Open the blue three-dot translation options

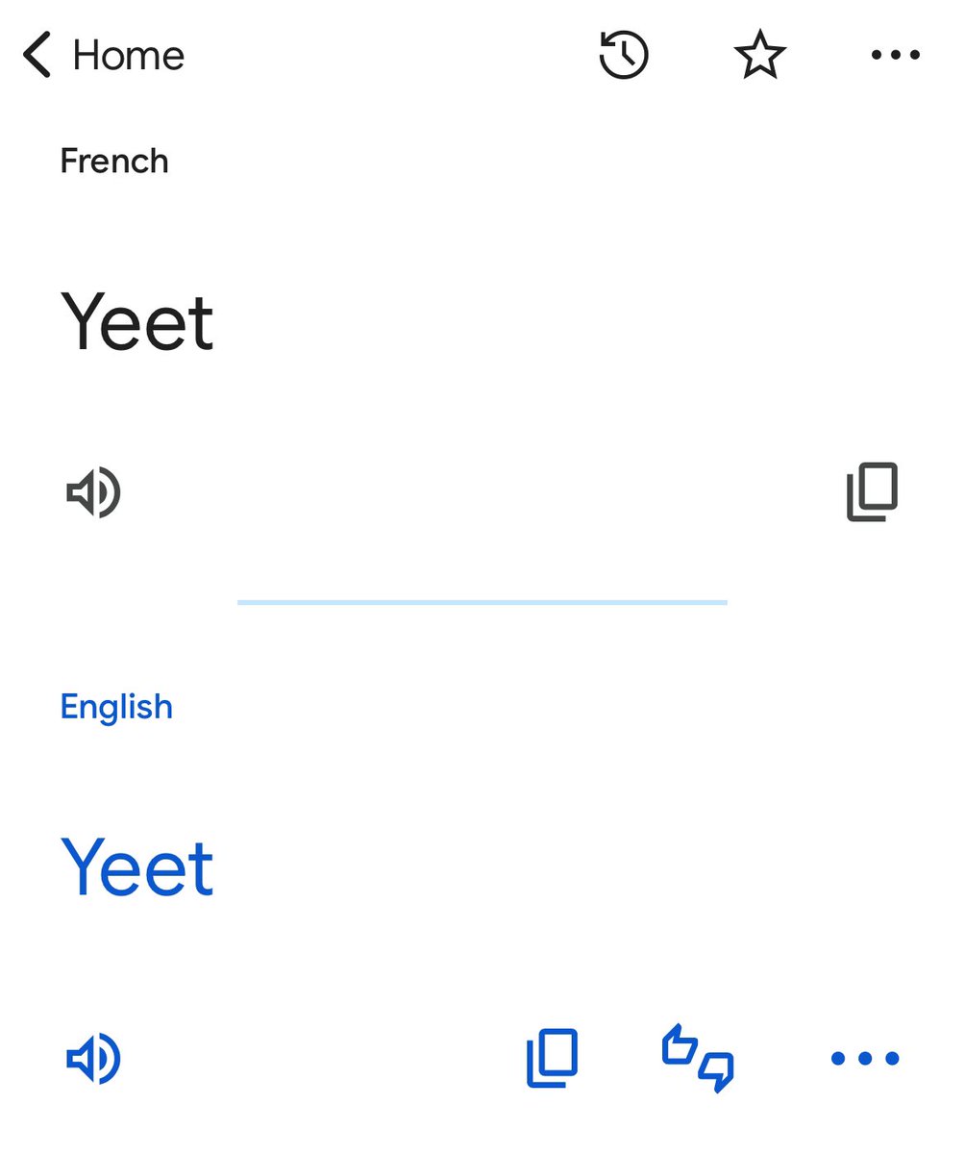point(864,1059)
